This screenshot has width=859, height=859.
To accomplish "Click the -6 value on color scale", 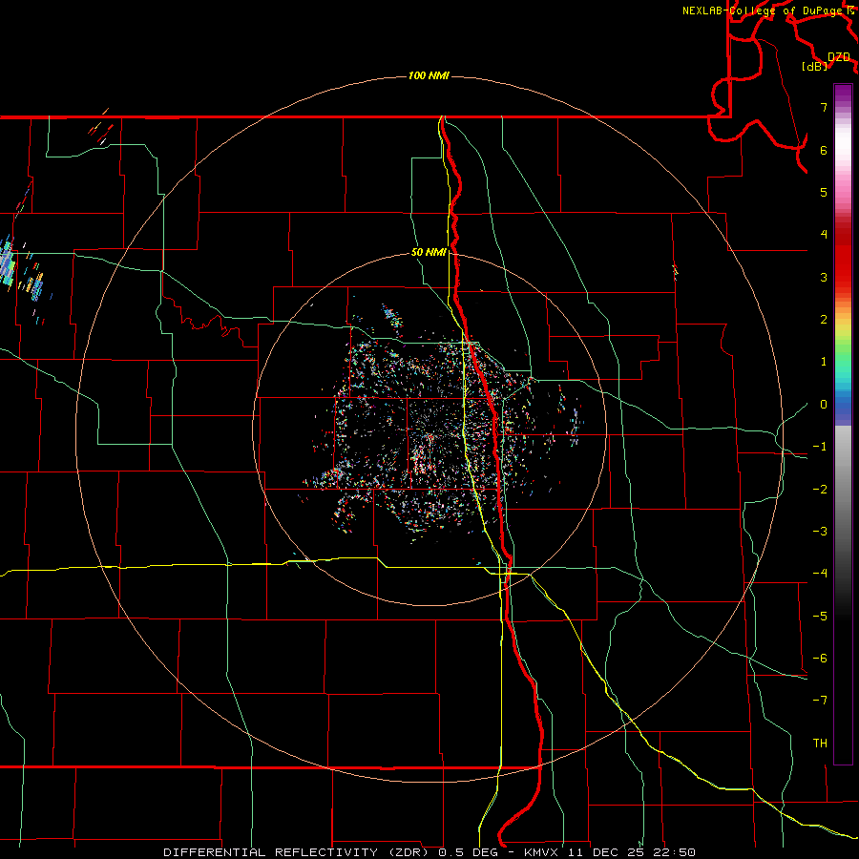I will click(820, 659).
